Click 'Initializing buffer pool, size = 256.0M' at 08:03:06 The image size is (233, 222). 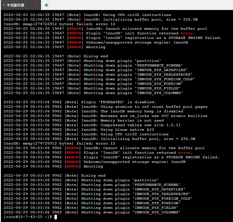(x=148, y=139)
